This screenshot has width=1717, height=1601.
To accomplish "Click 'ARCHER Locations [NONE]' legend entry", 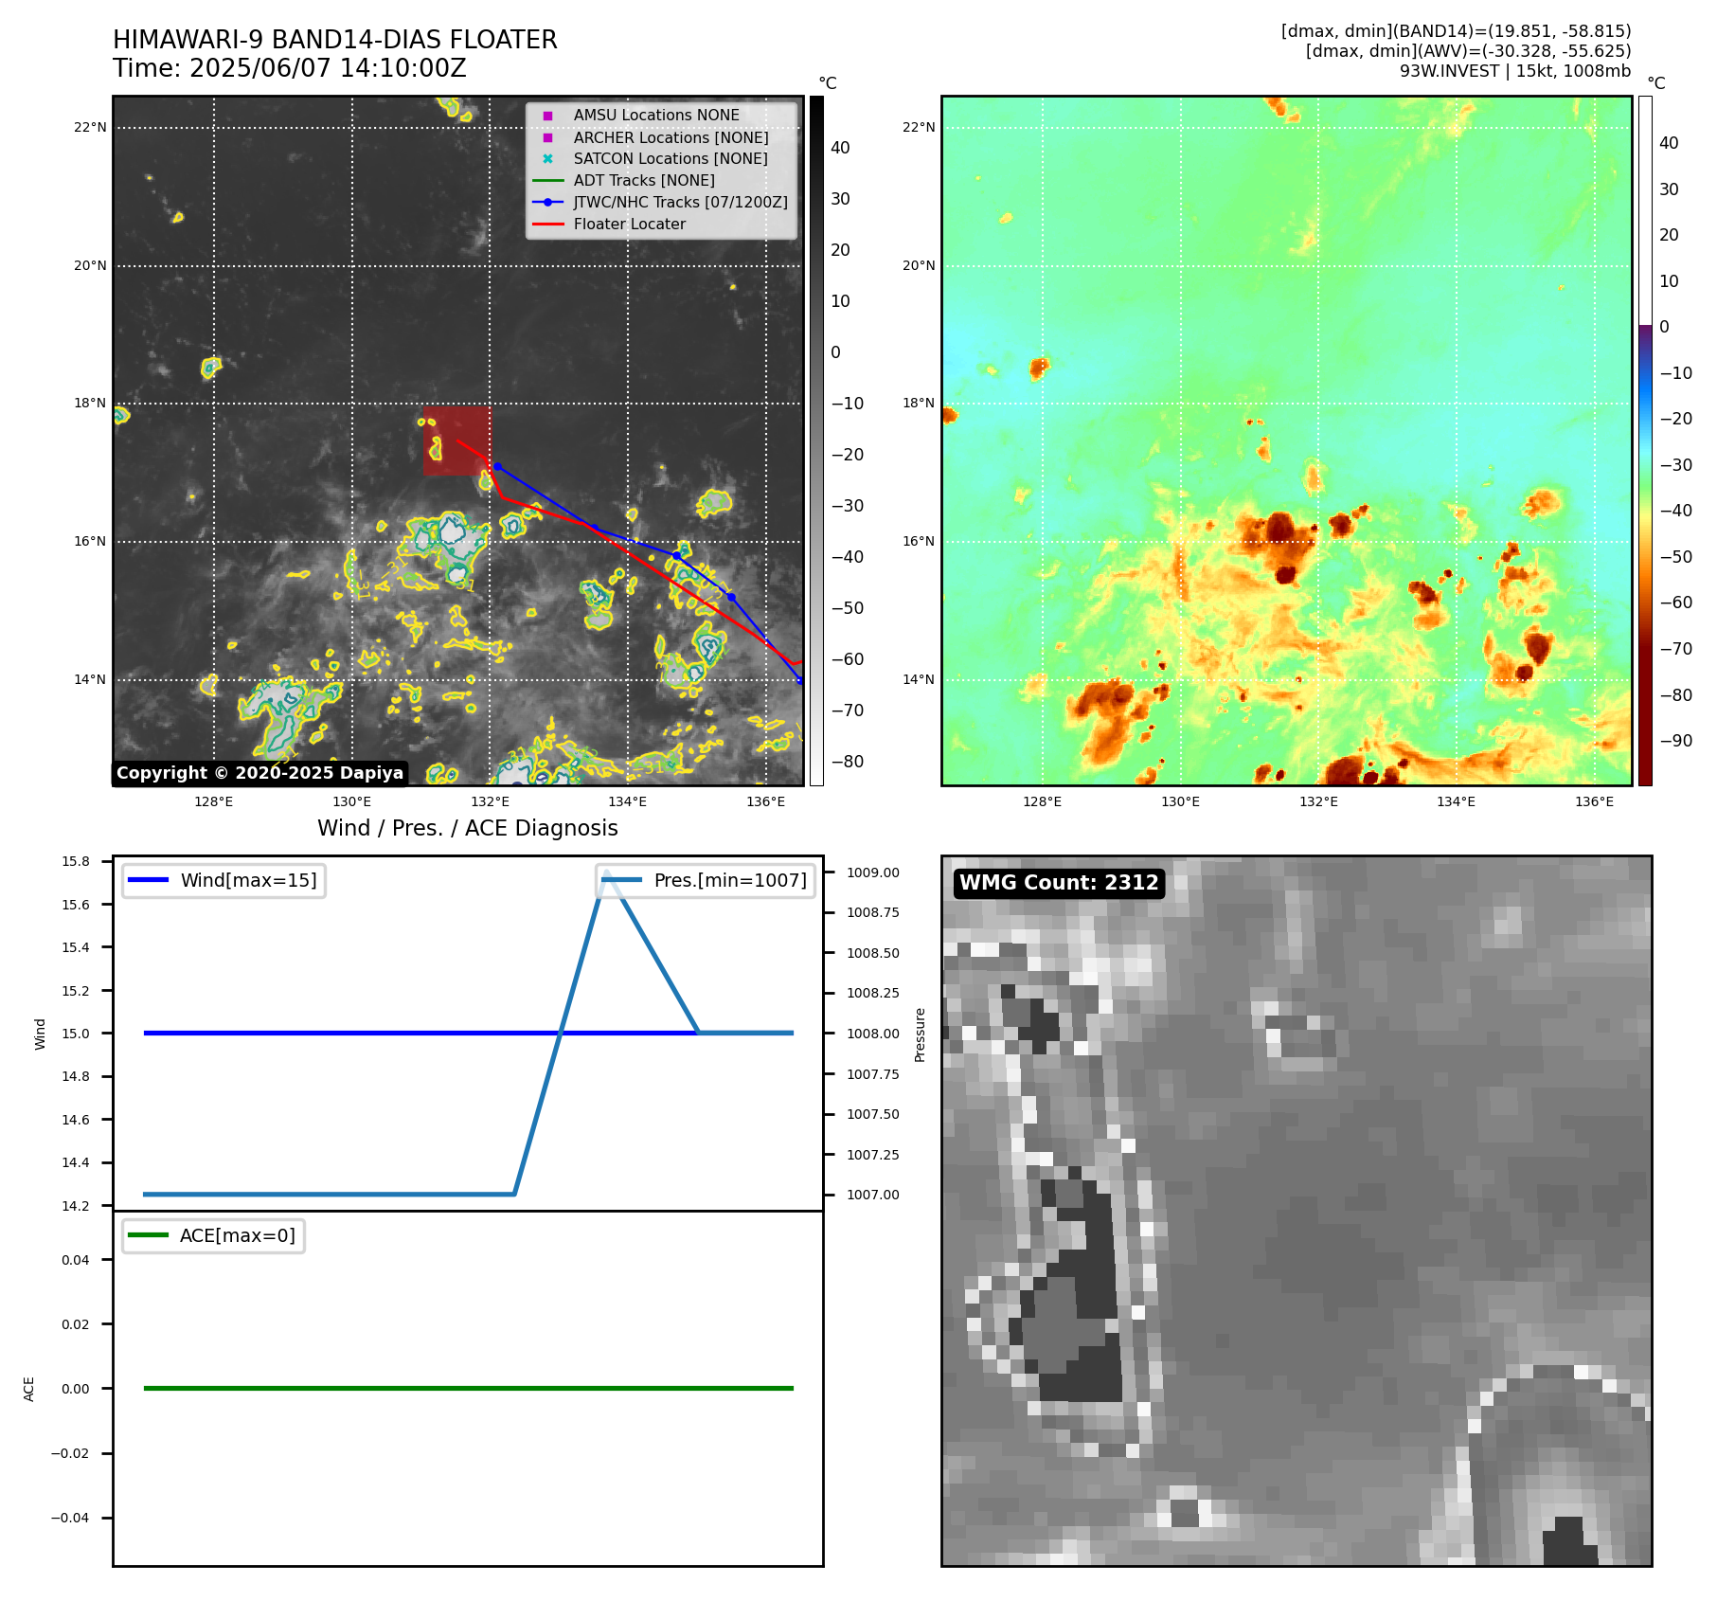I will (671, 137).
